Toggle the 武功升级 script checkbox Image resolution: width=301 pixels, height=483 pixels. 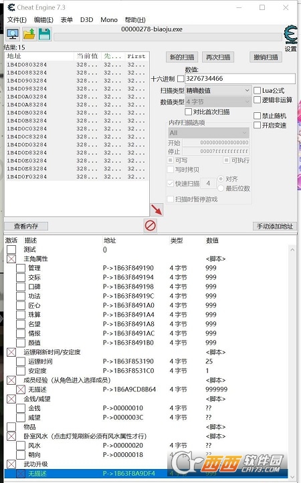(11, 464)
